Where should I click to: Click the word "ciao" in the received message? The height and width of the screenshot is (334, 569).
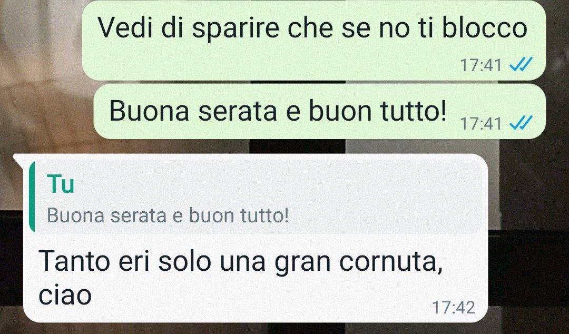click(65, 295)
